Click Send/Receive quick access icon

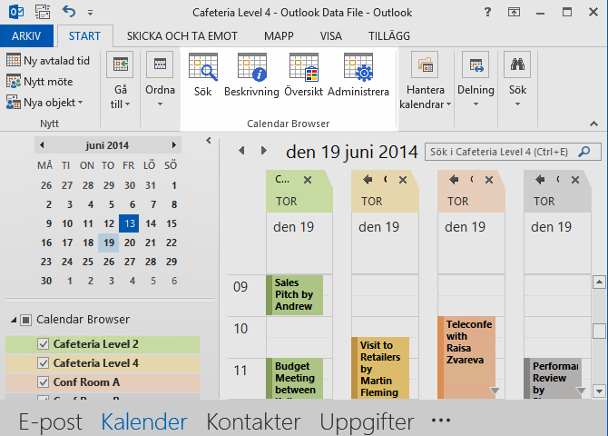[x=43, y=12]
